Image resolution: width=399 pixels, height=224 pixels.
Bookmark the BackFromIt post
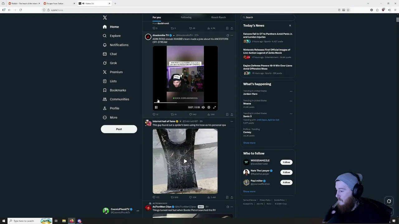coord(227,28)
